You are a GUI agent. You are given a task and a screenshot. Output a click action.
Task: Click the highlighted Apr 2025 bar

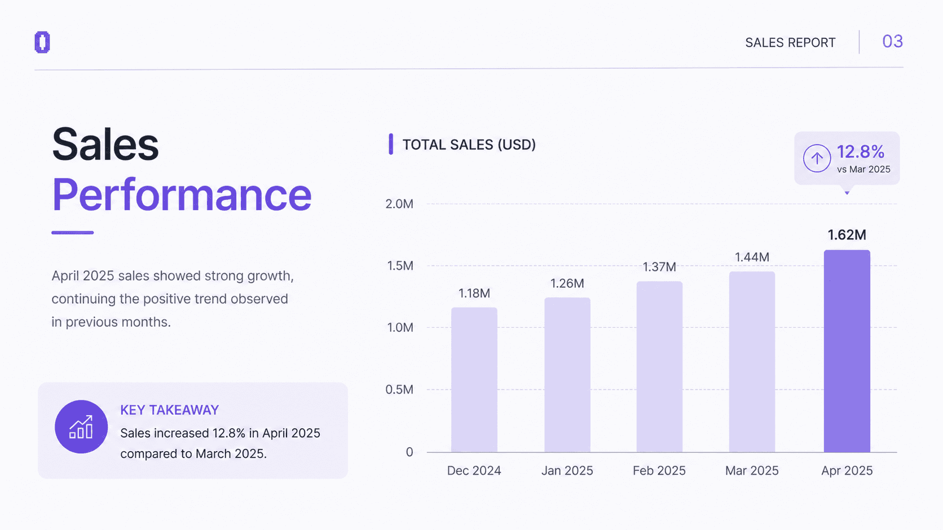pyautogui.click(x=847, y=351)
